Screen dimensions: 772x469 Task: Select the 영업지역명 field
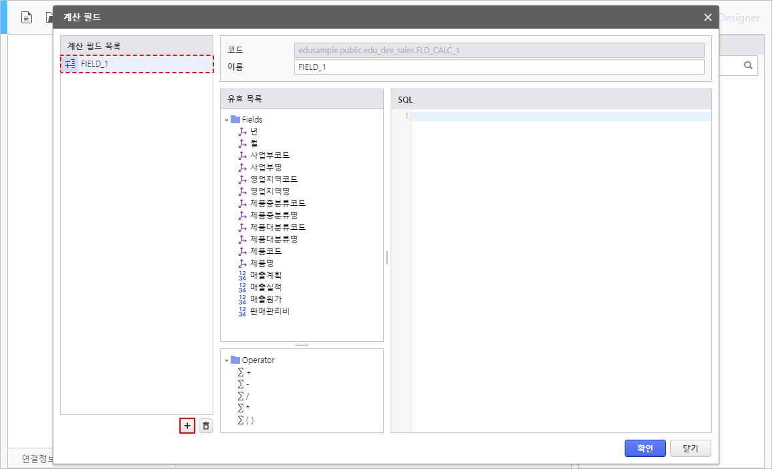tap(270, 191)
